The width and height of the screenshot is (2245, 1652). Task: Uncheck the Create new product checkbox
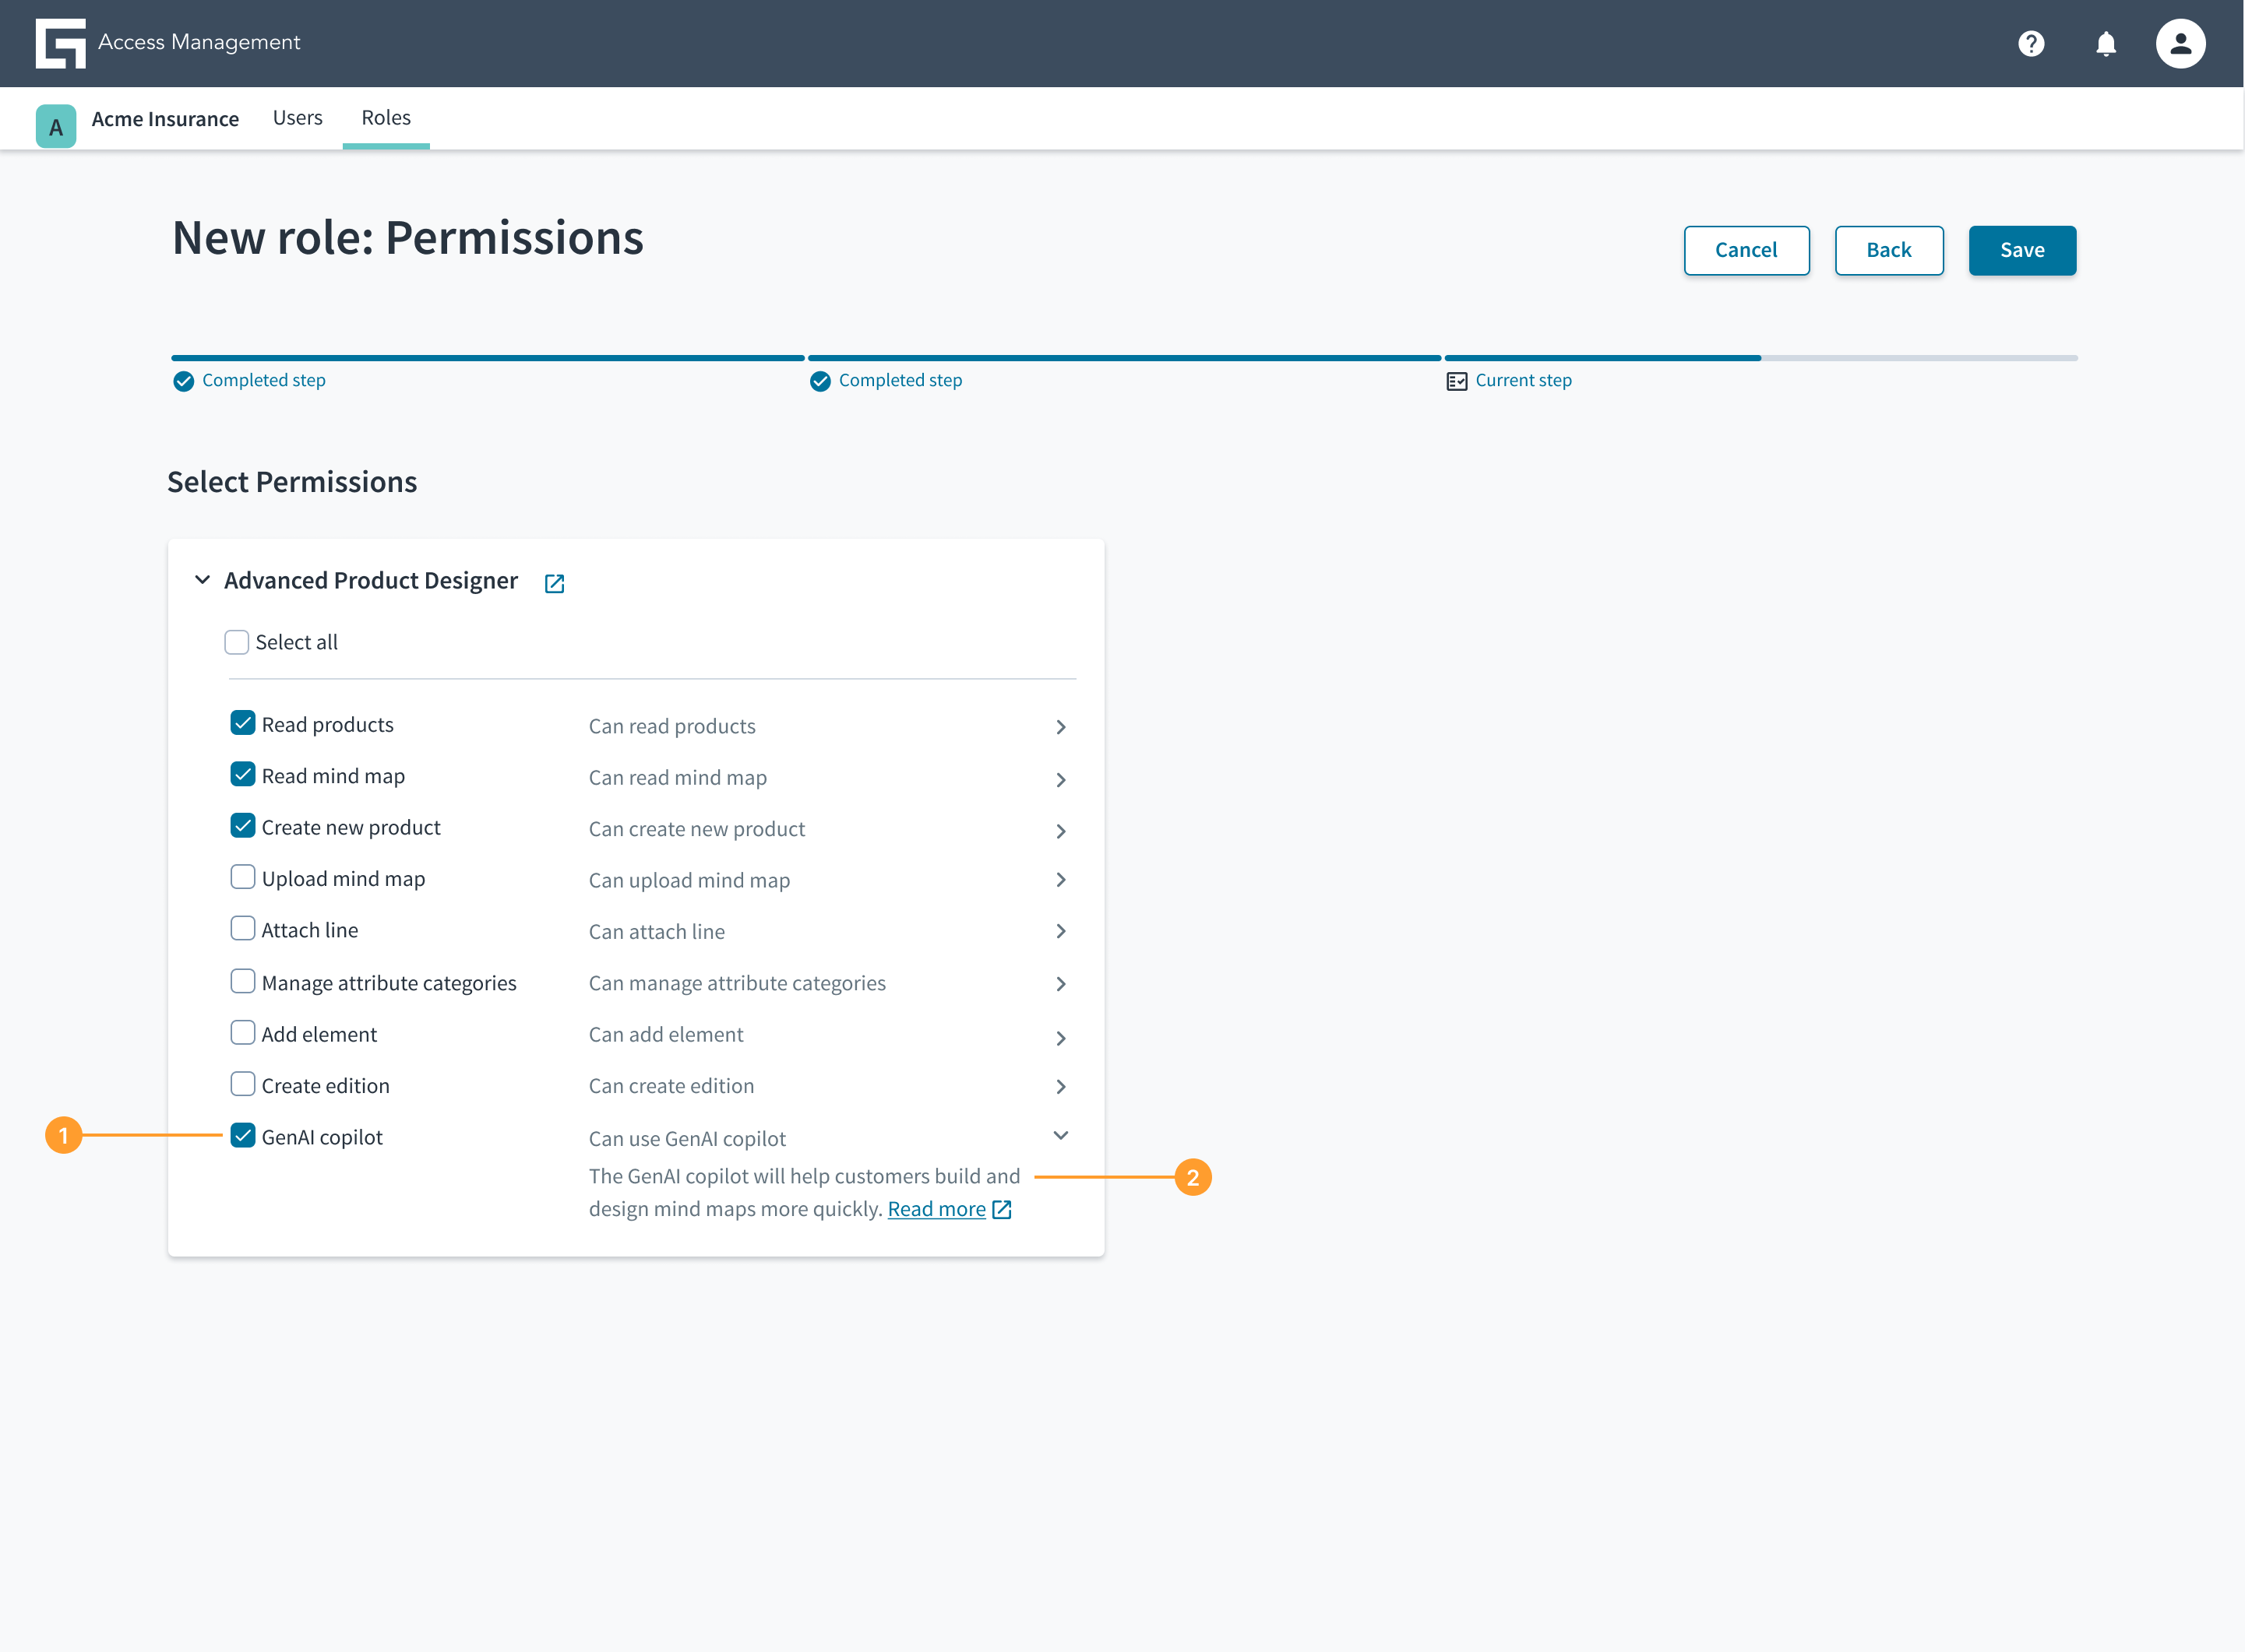coord(242,826)
